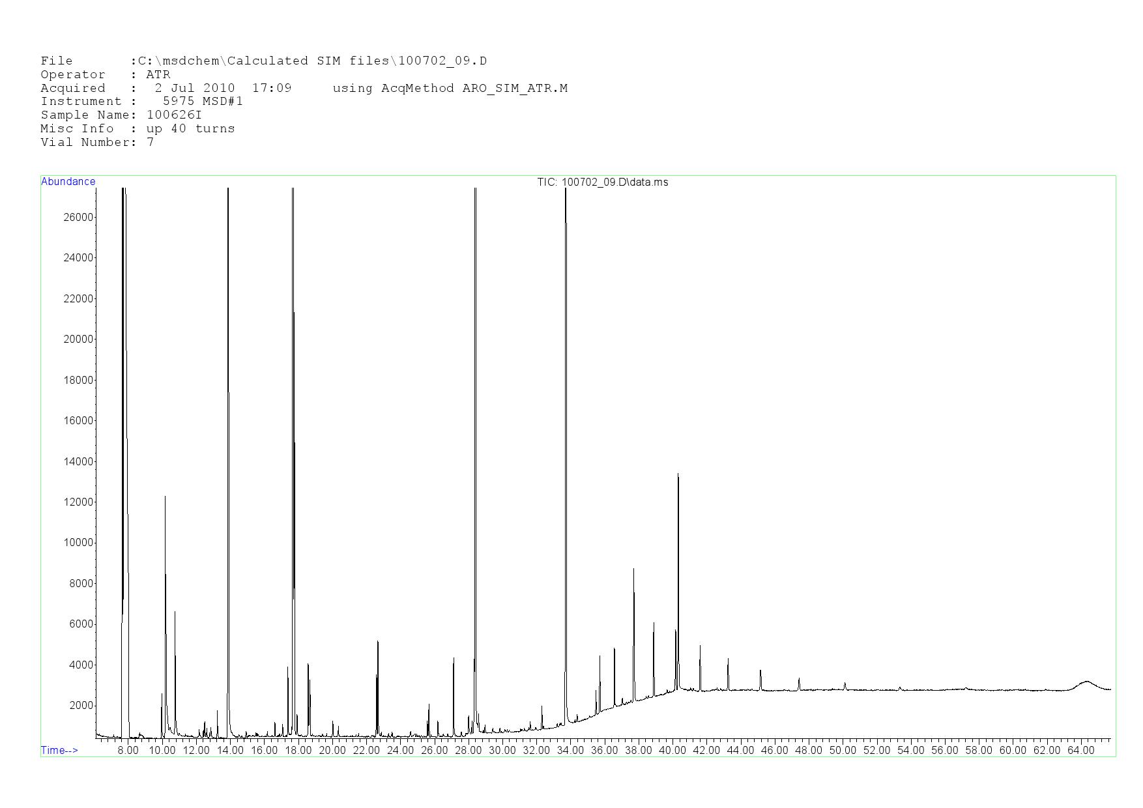
Task: Click the 26000 tick label on the abundance axis
Action: pyautogui.click(x=78, y=217)
